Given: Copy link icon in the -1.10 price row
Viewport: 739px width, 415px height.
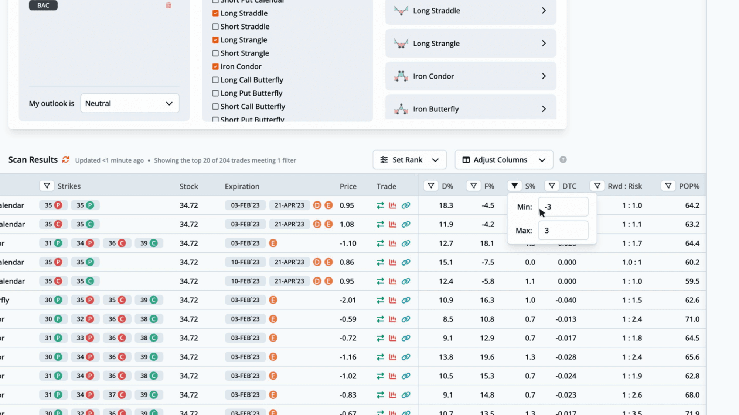Looking at the screenshot, I should pyautogui.click(x=406, y=243).
